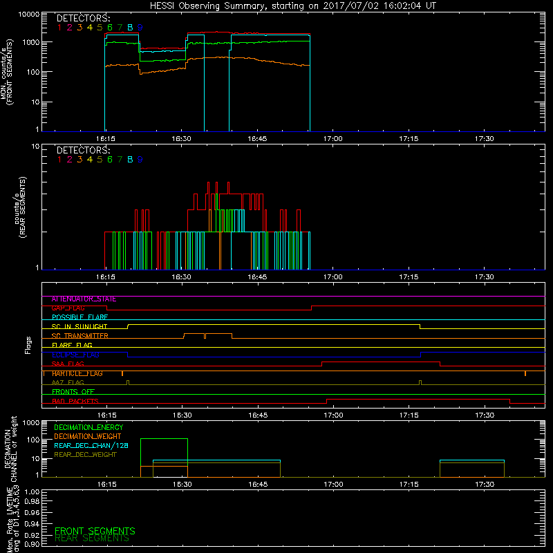Click the 10000 tick on front segments axis
Screen dimensions: 553x553
click(29, 14)
